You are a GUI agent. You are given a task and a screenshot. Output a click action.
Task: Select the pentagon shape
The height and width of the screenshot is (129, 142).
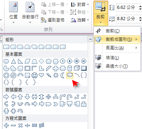(49, 61)
